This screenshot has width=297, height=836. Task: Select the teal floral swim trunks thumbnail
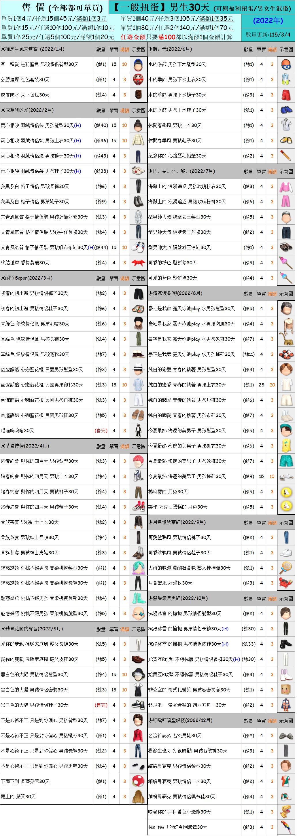(286, 461)
